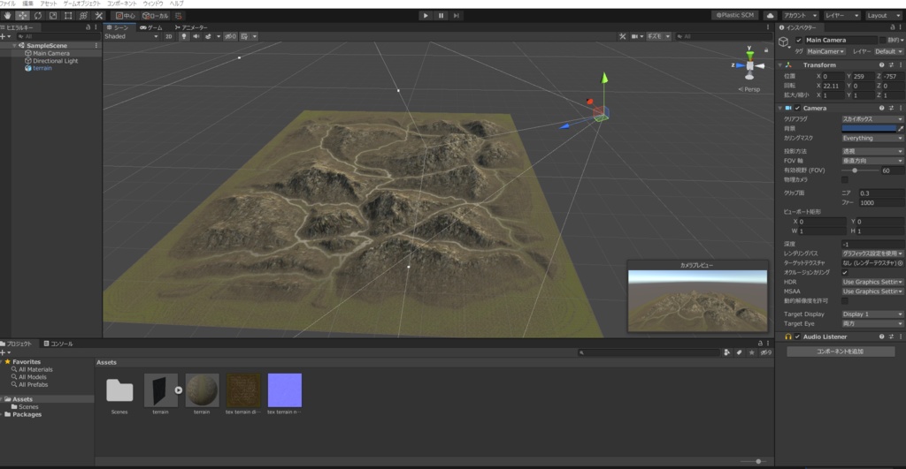The height and width of the screenshot is (469, 906).
Task: Open Culling Mask Everything dropdown
Action: 871,139
